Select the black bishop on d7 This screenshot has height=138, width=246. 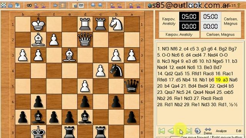pyautogui.click(x=85, y=117)
